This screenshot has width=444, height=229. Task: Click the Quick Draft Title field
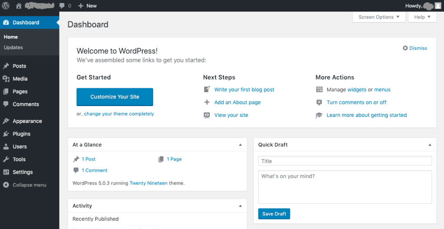(345, 161)
